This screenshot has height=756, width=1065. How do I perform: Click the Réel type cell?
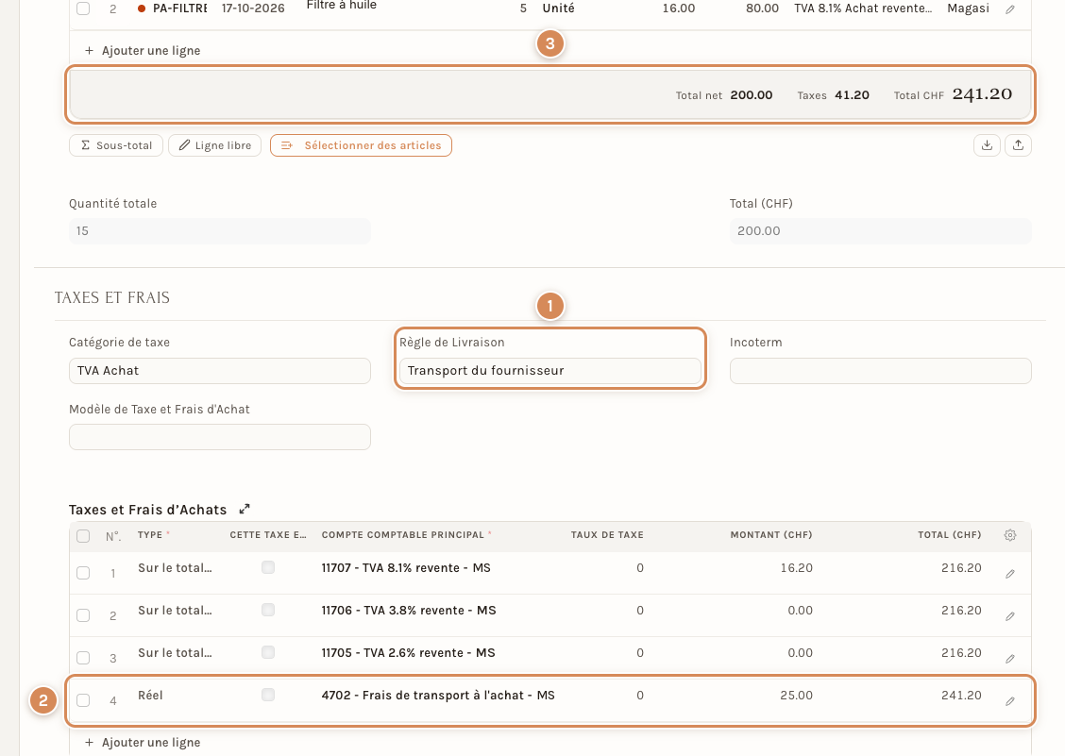150,696
